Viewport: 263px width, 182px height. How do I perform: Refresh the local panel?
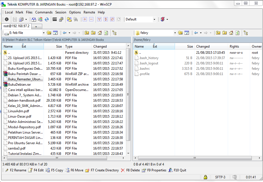tap(106, 33)
